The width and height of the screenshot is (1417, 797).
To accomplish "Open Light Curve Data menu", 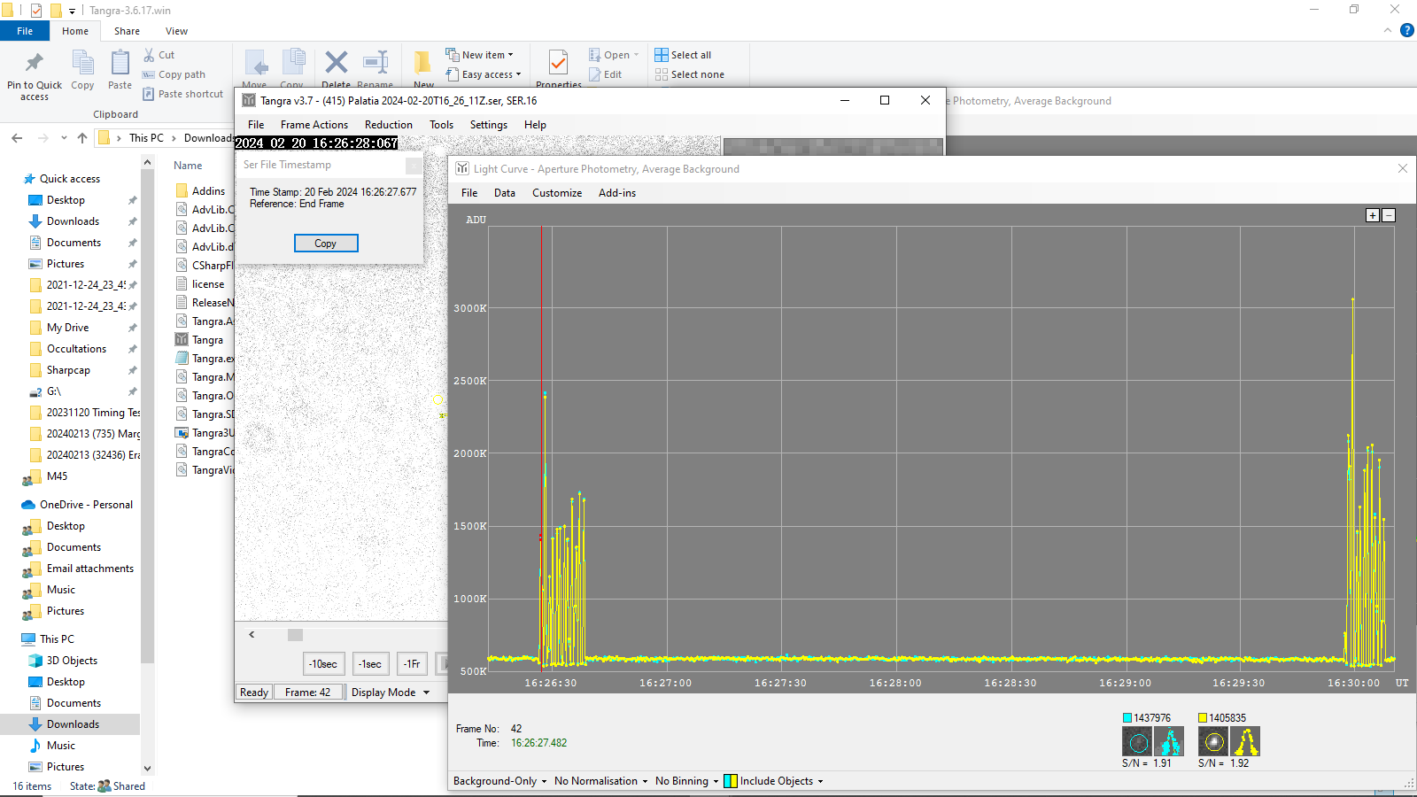I will tap(505, 193).
